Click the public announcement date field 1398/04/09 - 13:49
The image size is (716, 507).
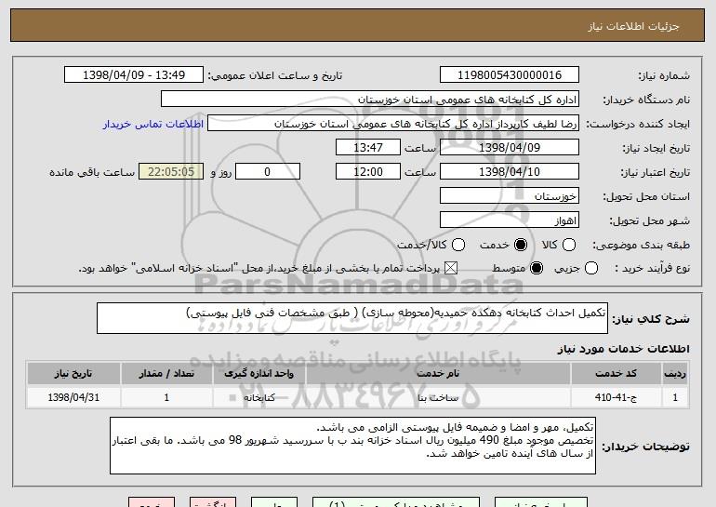tap(134, 75)
